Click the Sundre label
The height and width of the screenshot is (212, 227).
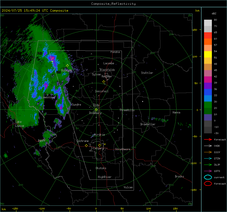tap(76, 104)
